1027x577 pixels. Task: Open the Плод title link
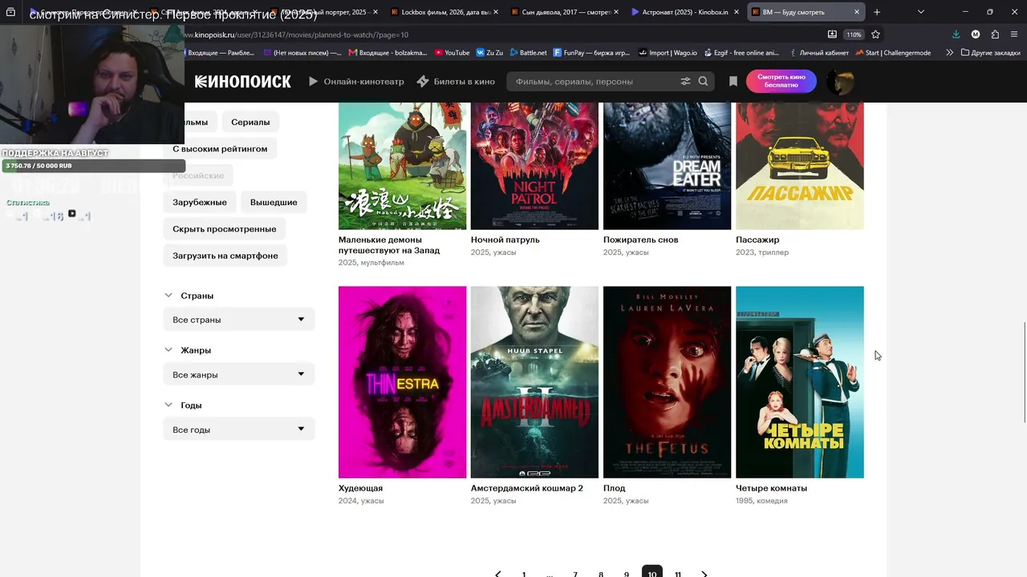[615, 488]
